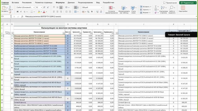Viewport: 198px width, 111px height.
Task: Apply currency number format
Action: 83,12
